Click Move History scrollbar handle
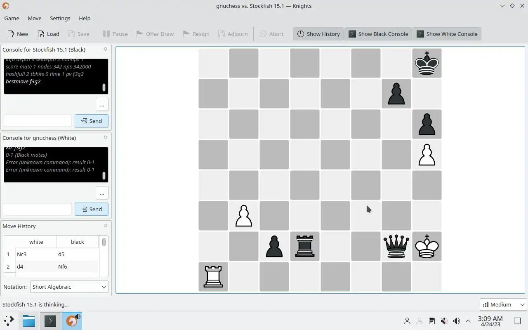Screen dimensions: 528x330 104,242
